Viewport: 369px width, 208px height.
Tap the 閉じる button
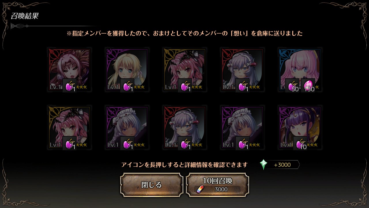[152, 185]
